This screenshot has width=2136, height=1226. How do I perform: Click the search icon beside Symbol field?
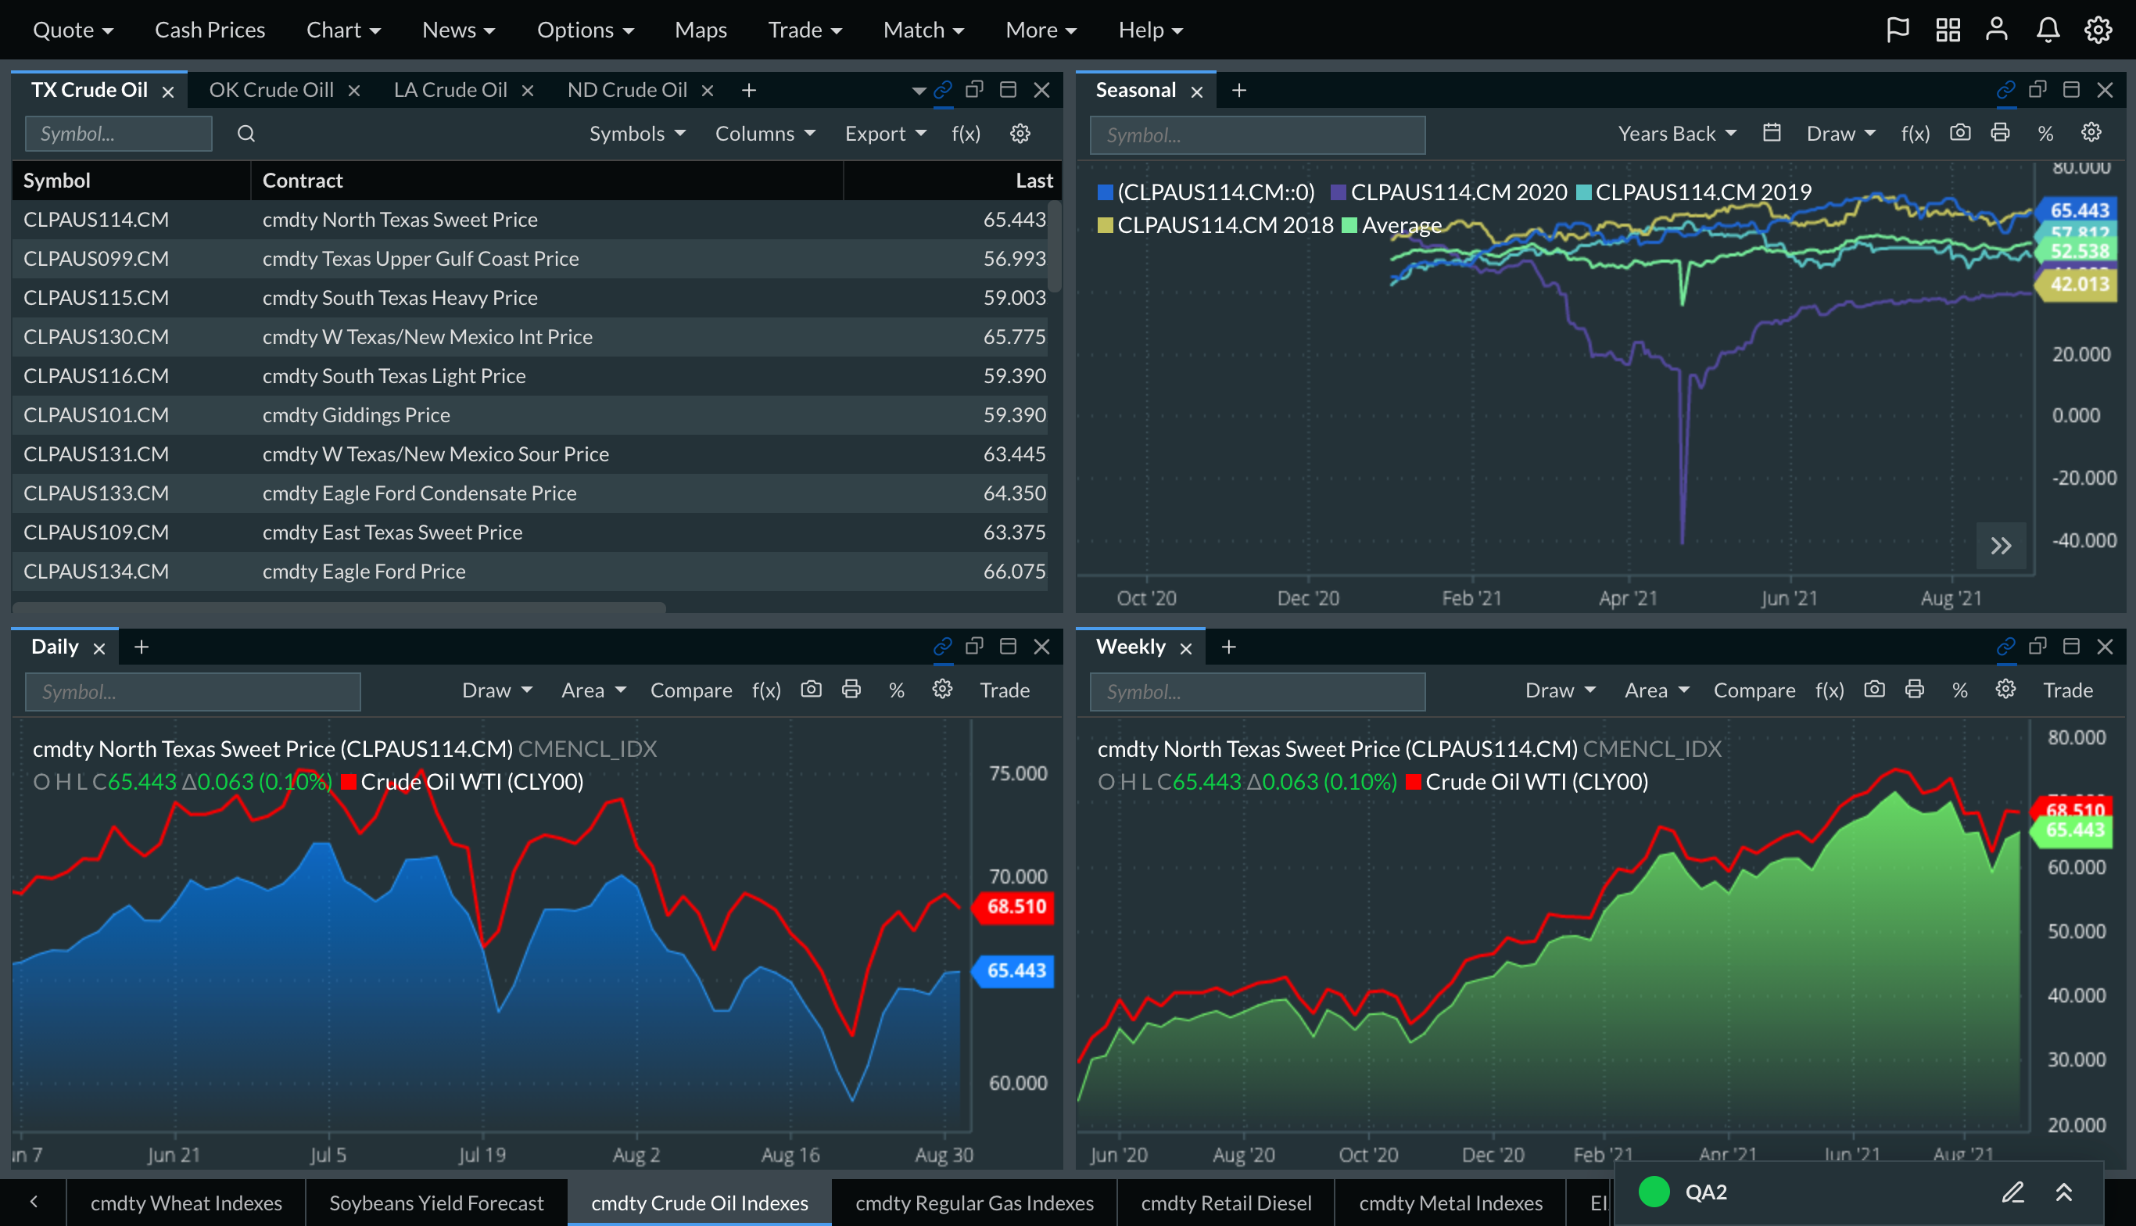(245, 134)
